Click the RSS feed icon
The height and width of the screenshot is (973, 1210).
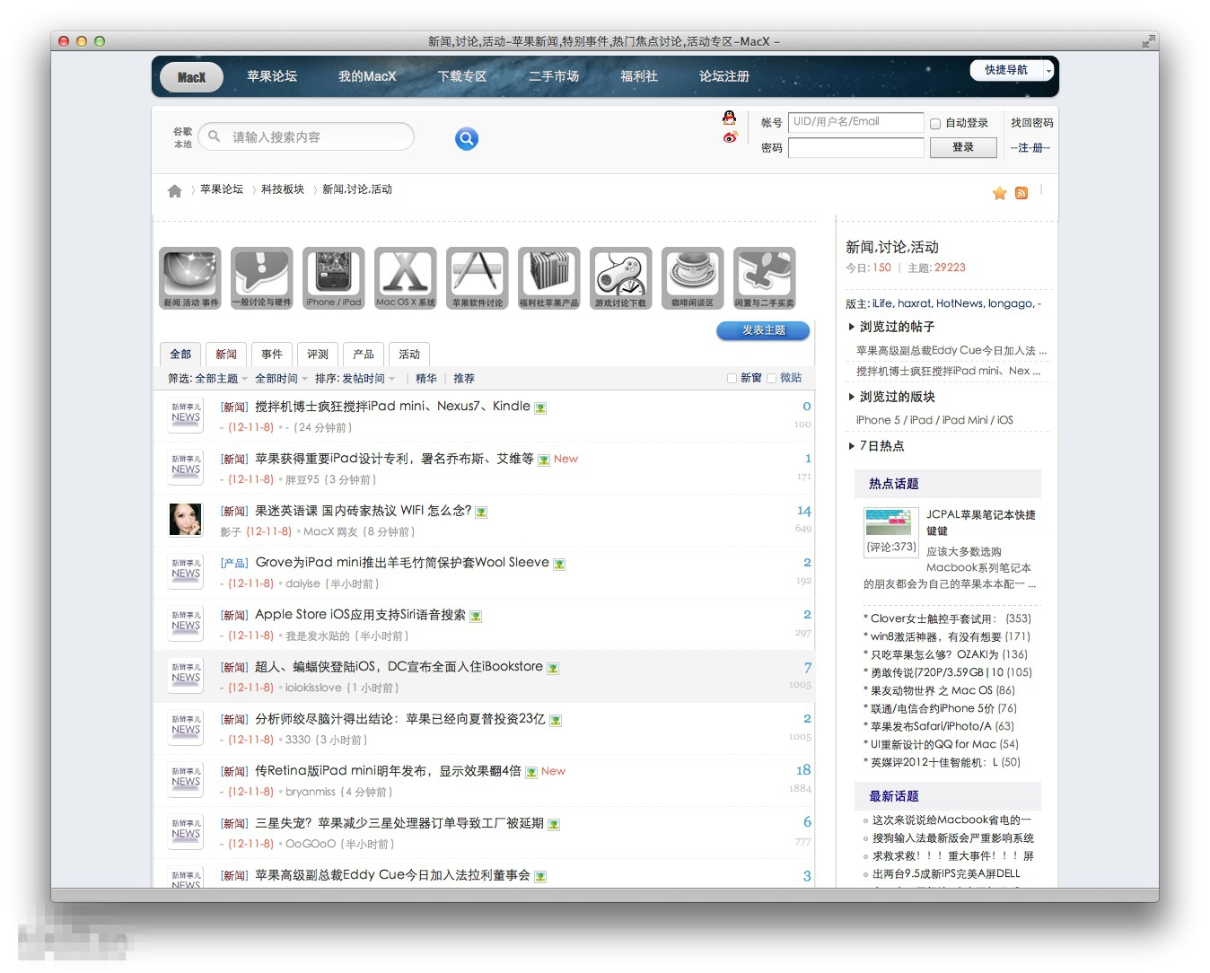point(1021,193)
